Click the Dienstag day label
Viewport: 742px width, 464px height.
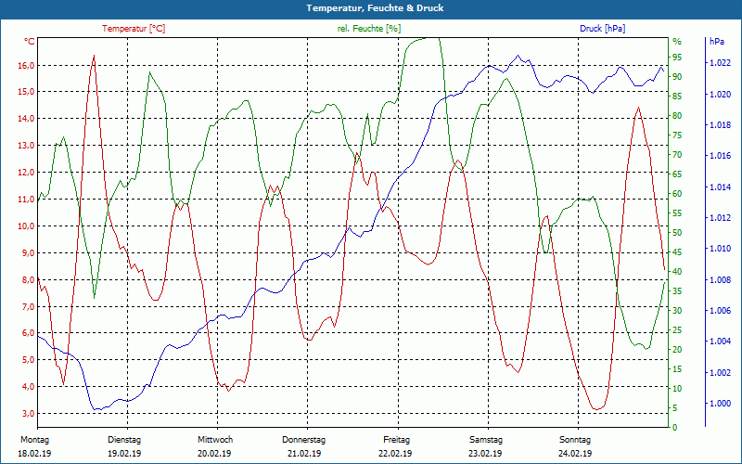tap(124, 440)
